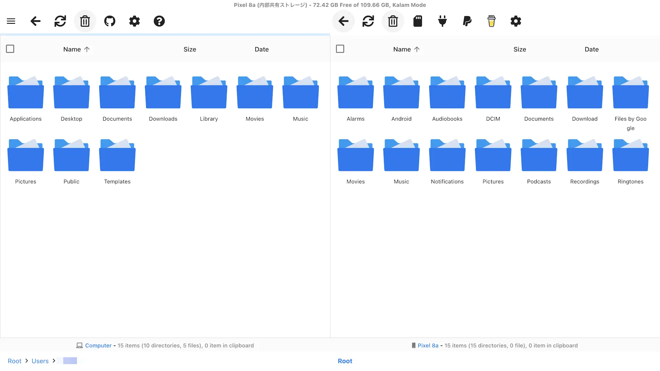Select the Pixel 8a Documents folder

[x=539, y=99]
